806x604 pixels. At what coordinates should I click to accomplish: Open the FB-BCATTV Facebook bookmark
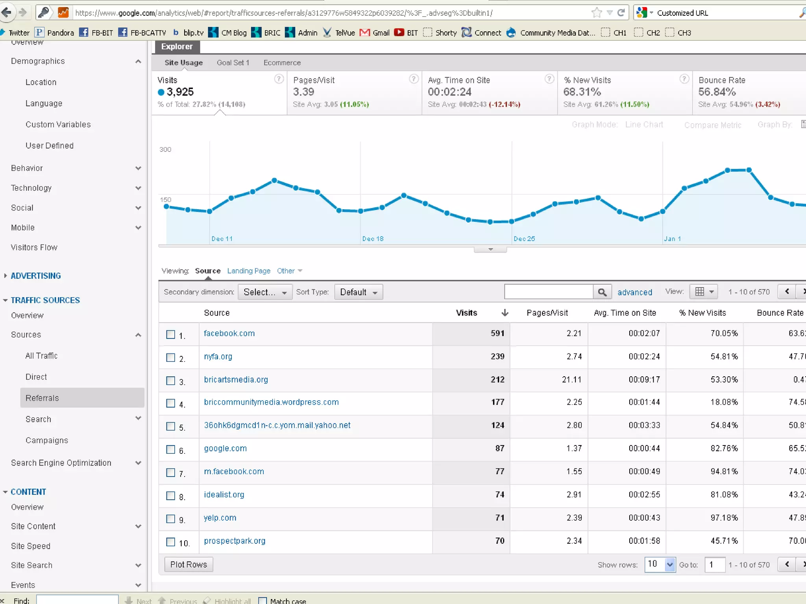tap(142, 33)
